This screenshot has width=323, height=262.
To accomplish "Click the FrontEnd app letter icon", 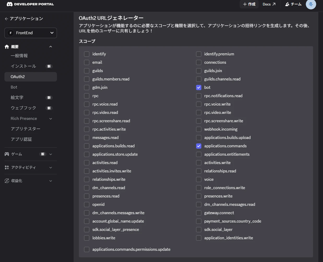I will coord(11,33).
